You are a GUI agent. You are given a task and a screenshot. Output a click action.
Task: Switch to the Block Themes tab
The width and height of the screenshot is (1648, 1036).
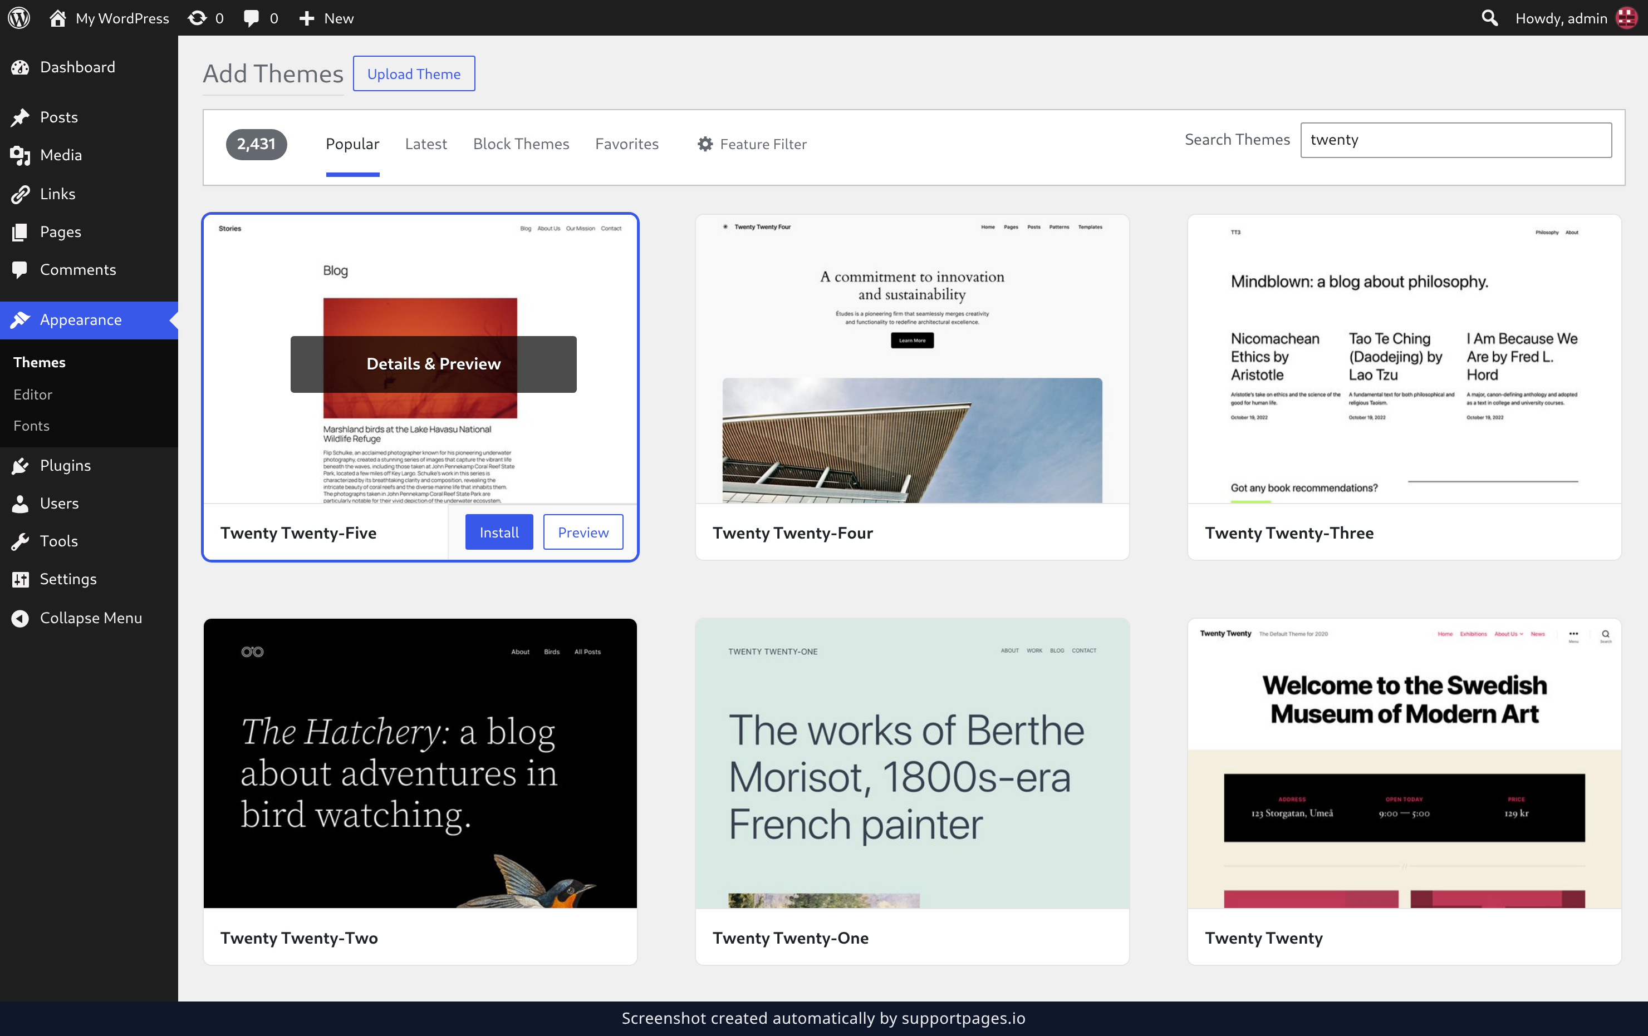521,144
